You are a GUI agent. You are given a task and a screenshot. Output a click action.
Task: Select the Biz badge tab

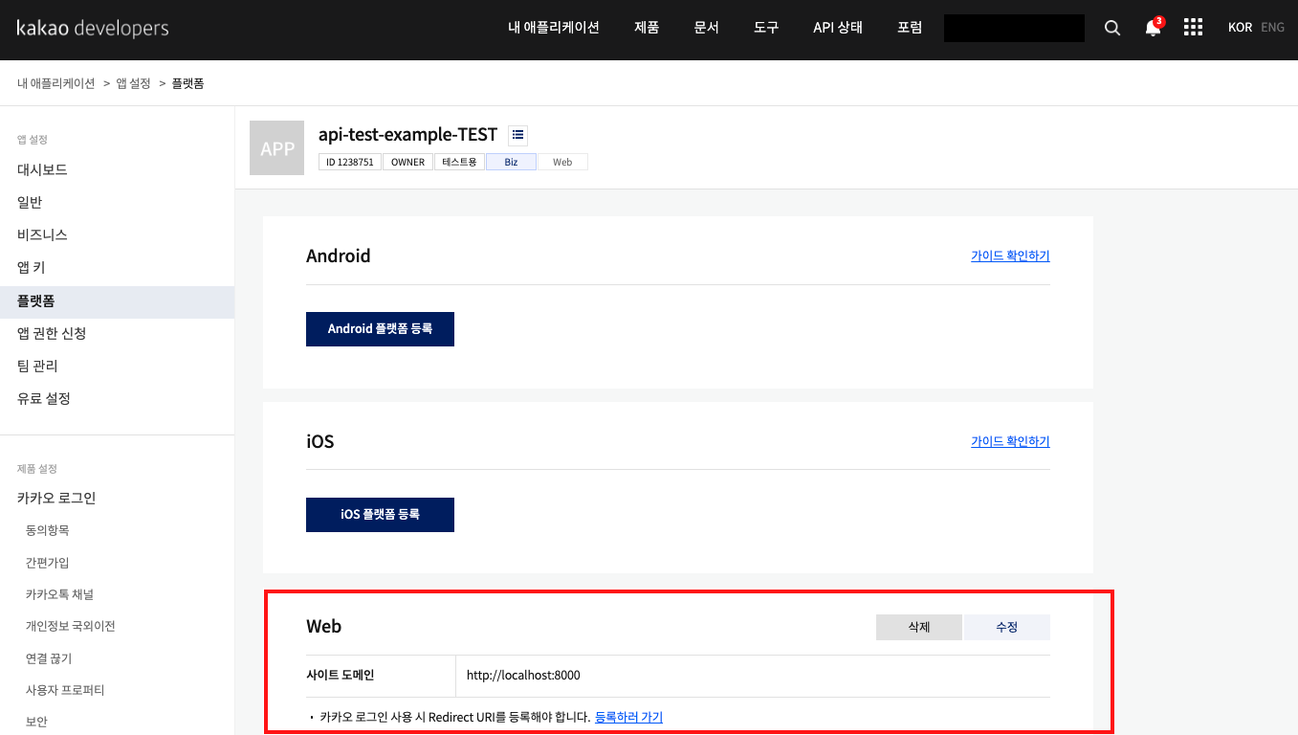click(511, 161)
